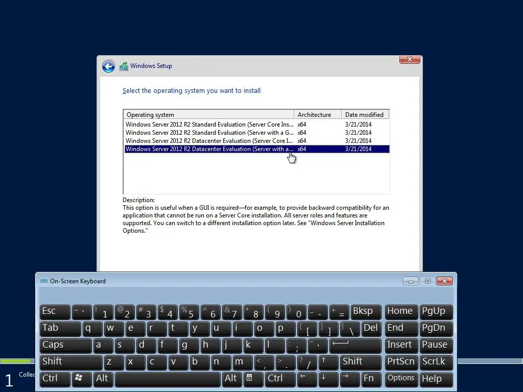523x392 pixels.
Task: Close the On-Screen Keyboard
Action: [445, 281]
